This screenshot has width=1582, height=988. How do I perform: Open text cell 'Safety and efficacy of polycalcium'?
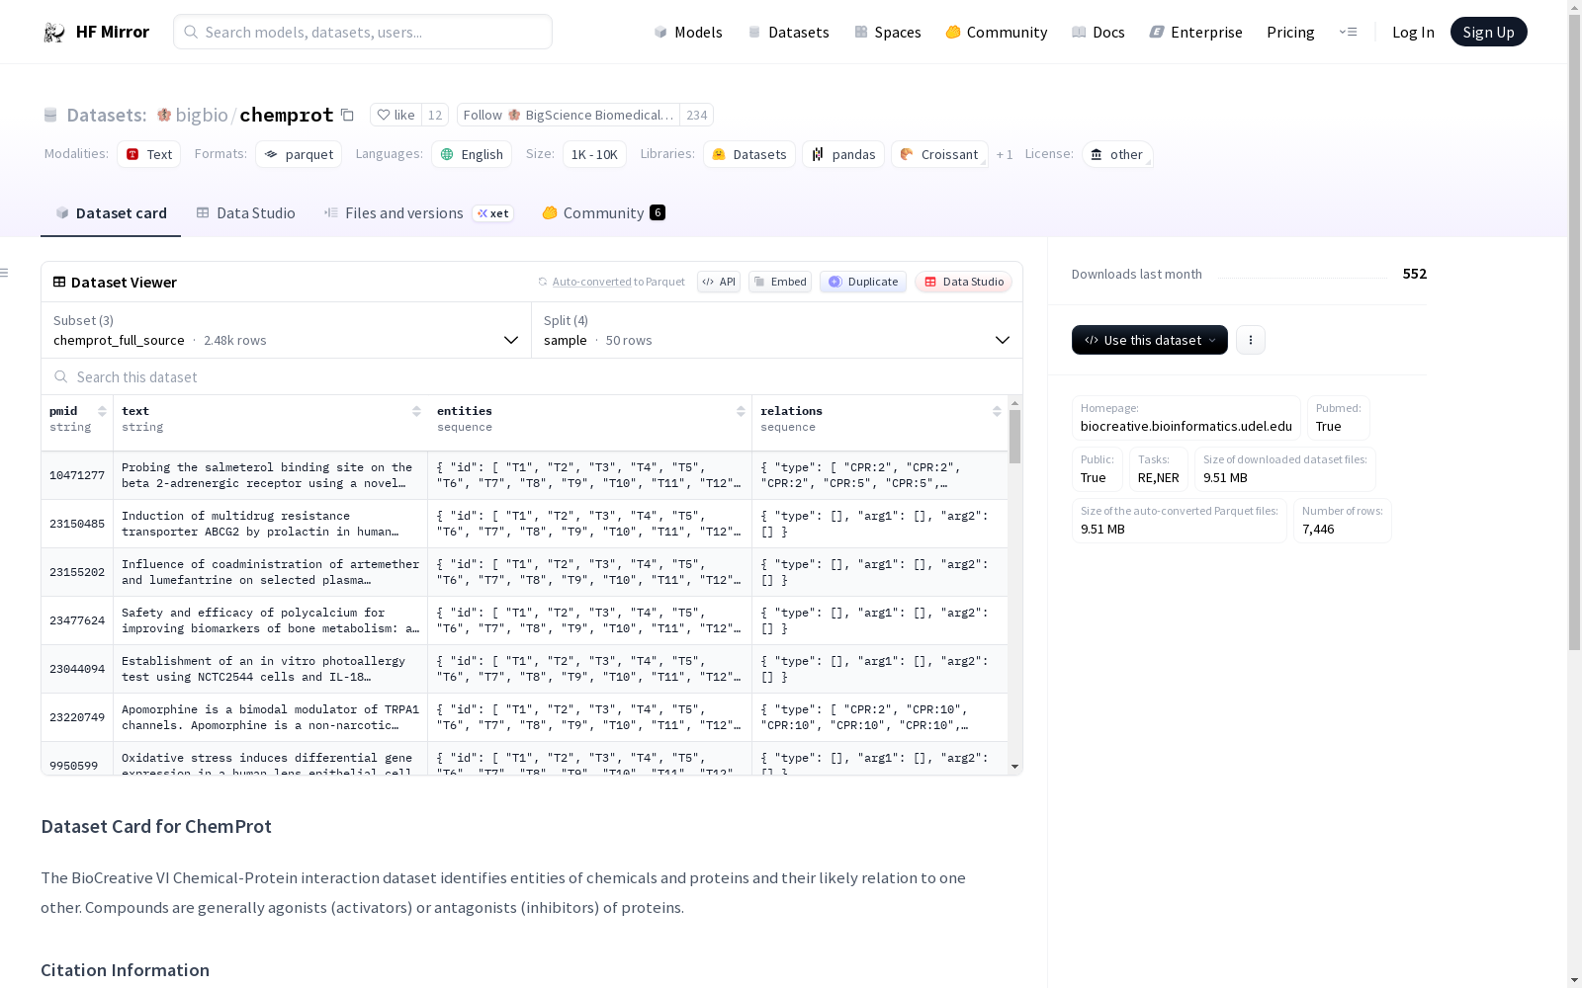point(270,620)
